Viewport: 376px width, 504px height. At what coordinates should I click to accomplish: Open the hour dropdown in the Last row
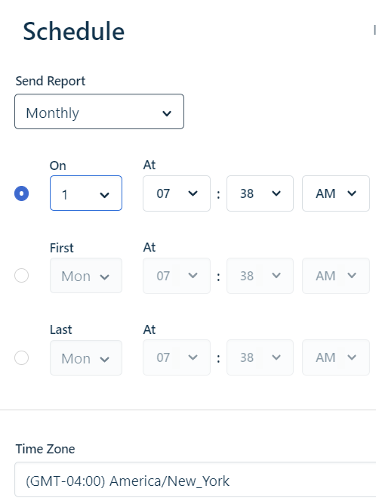coord(177,357)
